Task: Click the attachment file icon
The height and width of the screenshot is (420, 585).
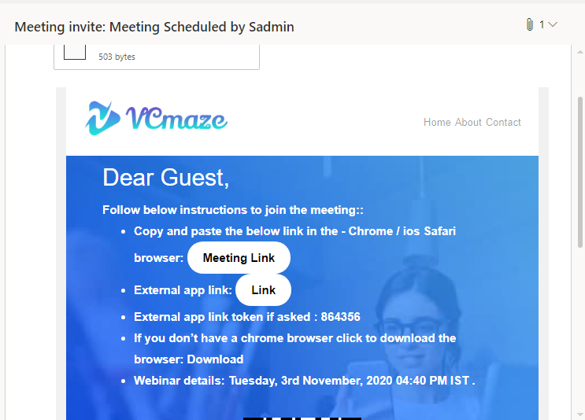Action: (x=75, y=52)
